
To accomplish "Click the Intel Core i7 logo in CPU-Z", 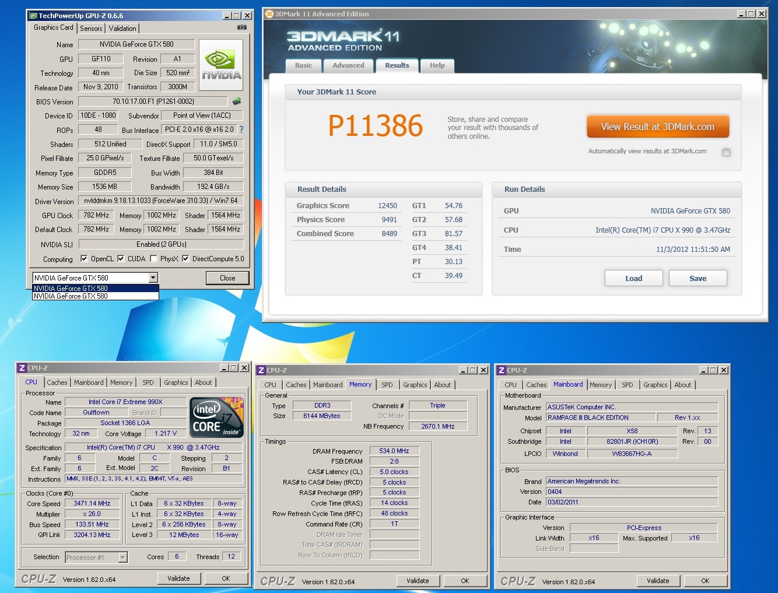I will coord(218,417).
